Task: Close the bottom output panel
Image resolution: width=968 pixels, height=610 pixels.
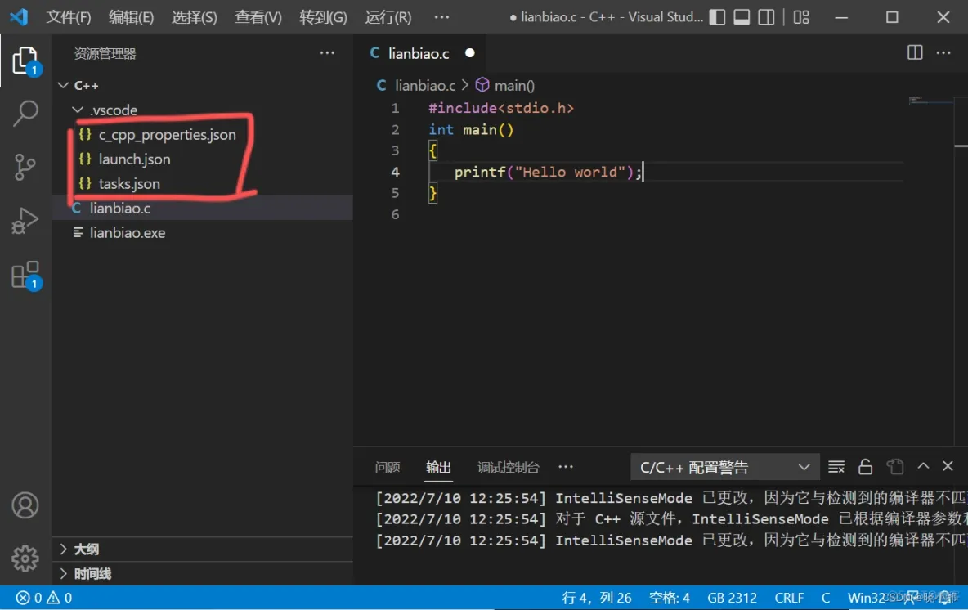Action: click(x=948, y=466)
